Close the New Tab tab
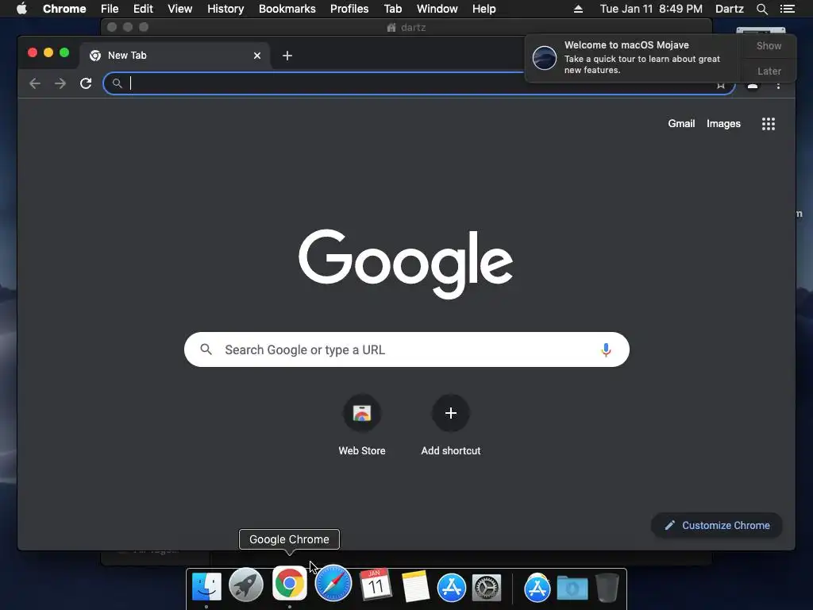This screenshot has width=813, height=610. pyautogui.click(x=257, y=56)
